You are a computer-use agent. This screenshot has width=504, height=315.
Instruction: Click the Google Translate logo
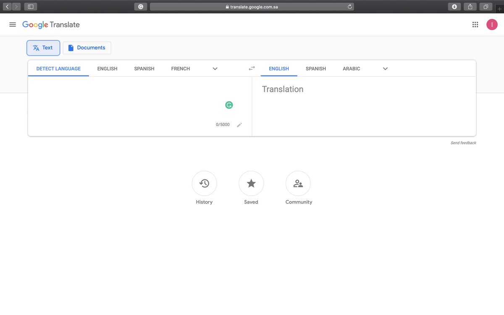[x=51, y=25]
